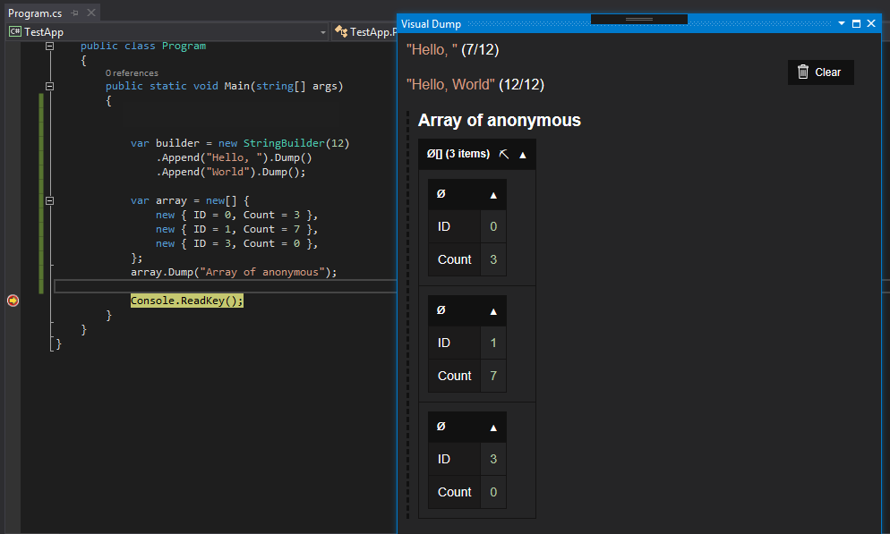Toggle the breakpoint on Console.ReadKey line
The image size is (890, 534).
[x=13, y=301]
